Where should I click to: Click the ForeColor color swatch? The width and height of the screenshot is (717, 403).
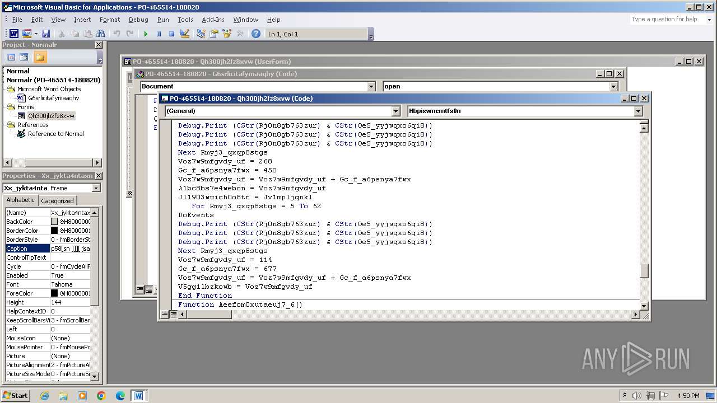point(54,293)
